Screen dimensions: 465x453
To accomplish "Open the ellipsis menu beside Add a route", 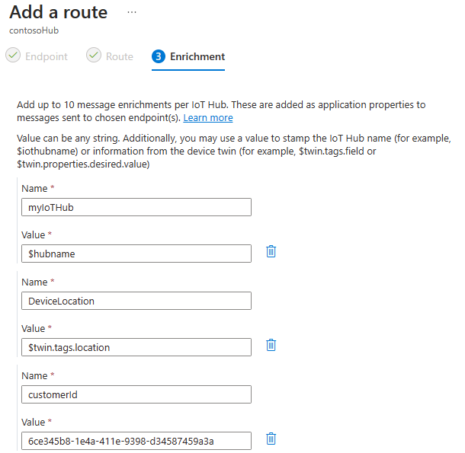I will tap(132, 12).
